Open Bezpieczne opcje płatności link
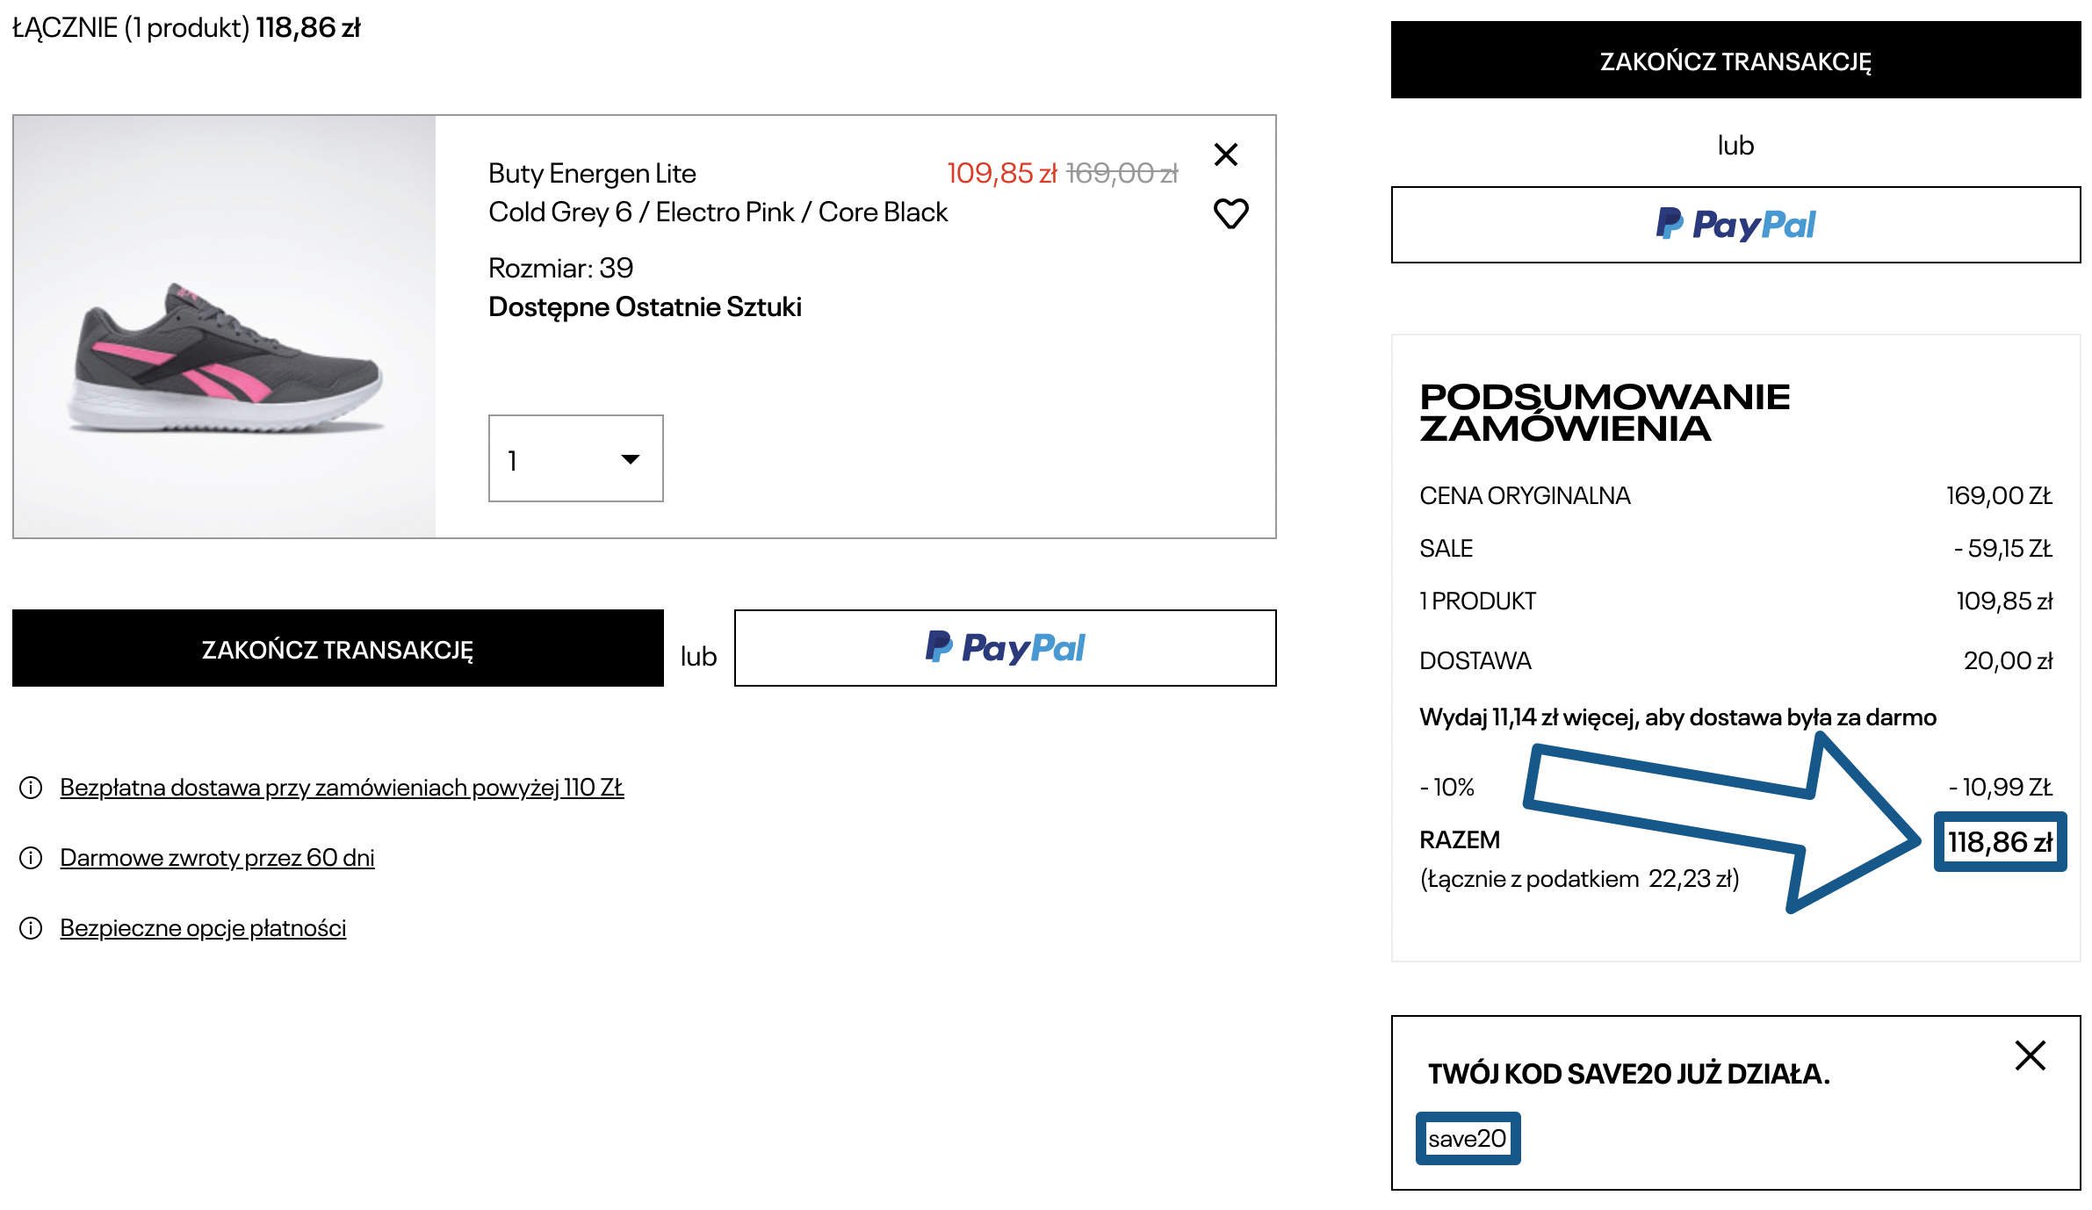 203,928
